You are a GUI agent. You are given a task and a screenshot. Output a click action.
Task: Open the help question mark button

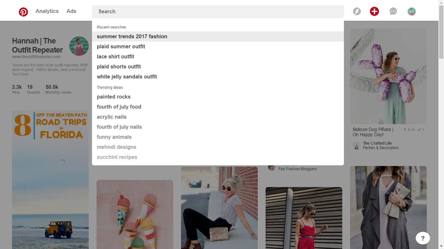pyautogui.click(x=423, y=238)
